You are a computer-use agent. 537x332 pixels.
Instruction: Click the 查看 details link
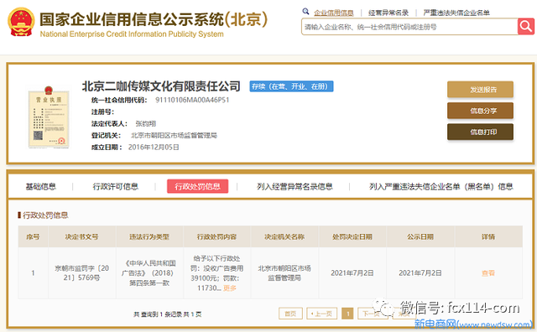point(488,273)
